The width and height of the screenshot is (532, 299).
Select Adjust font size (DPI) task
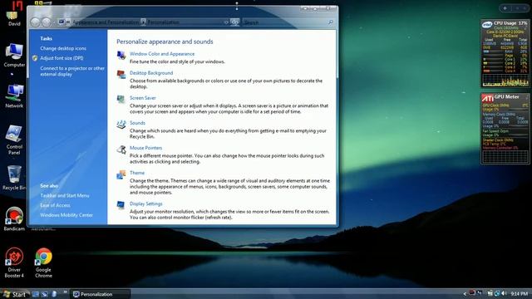pyautogui.click(x=62, y=58)
